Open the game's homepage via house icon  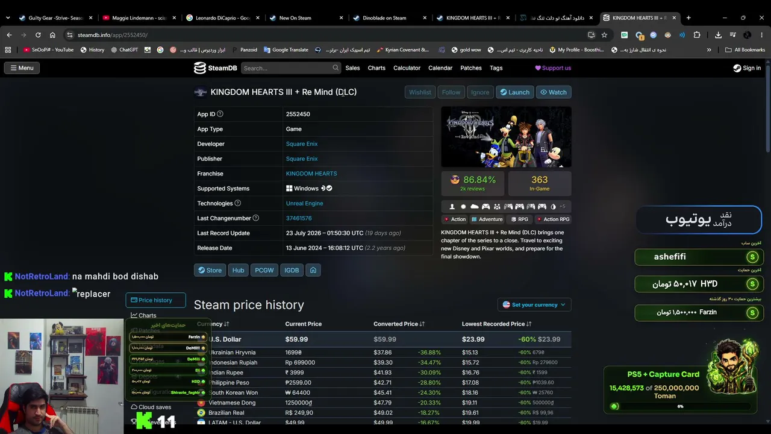click(x=313, y=270)
